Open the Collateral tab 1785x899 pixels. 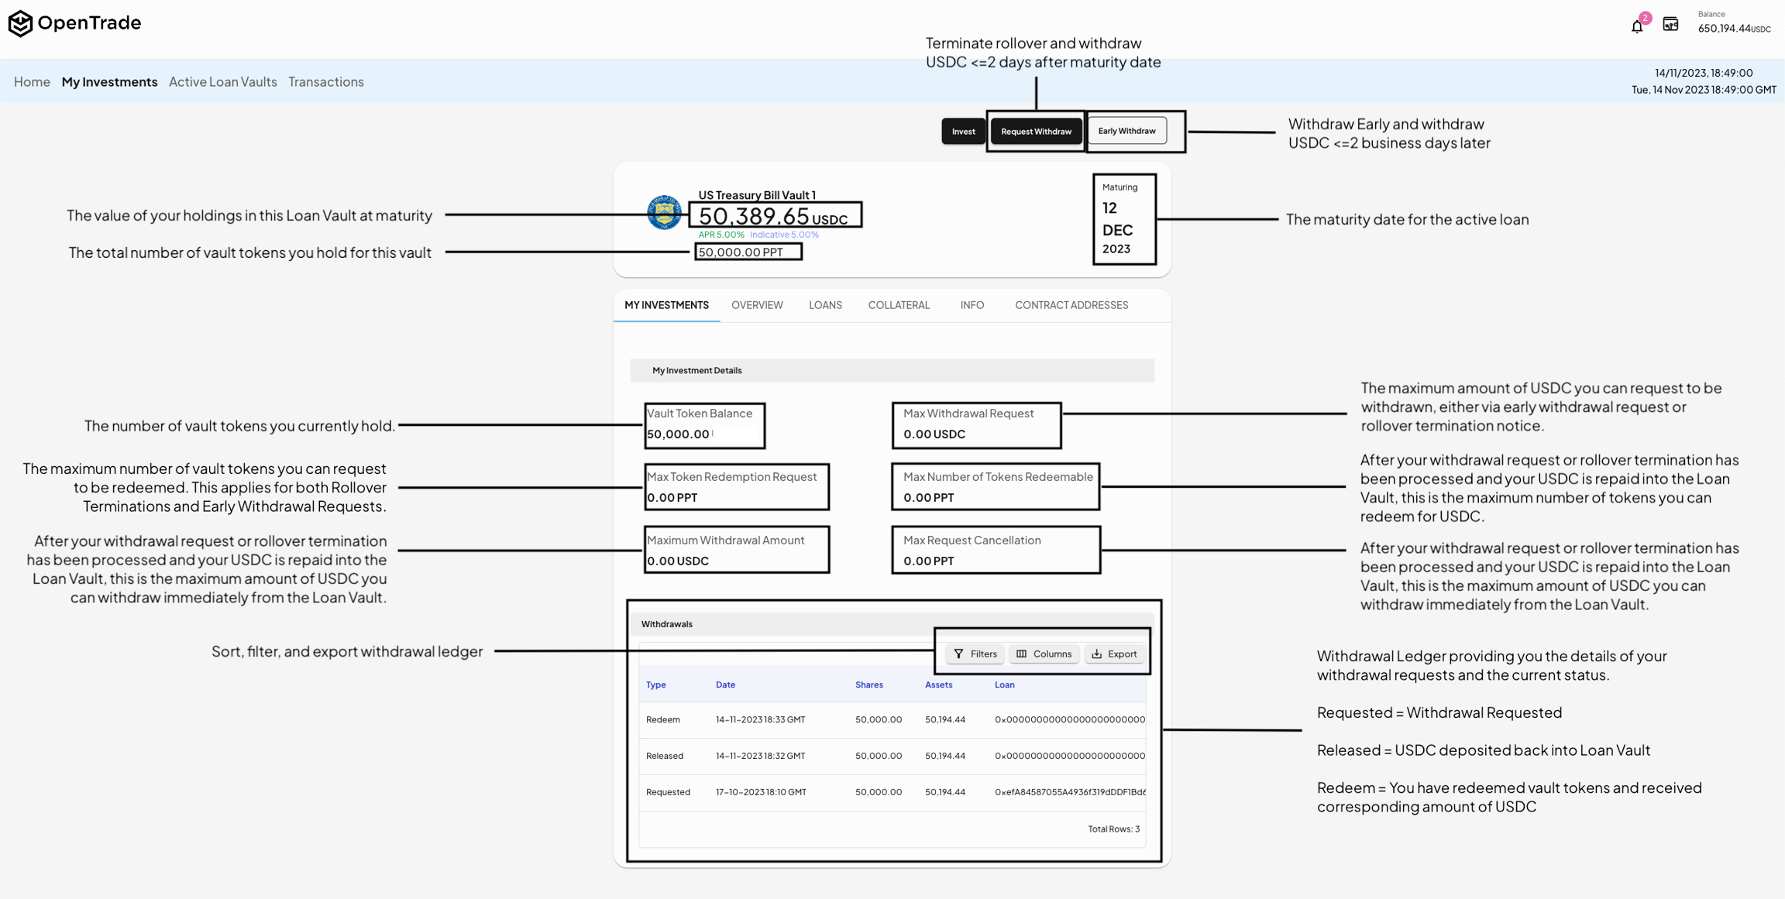point(899,305)
